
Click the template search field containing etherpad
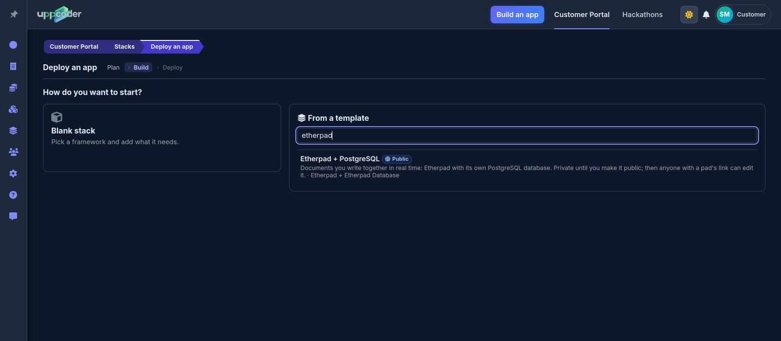527,135
